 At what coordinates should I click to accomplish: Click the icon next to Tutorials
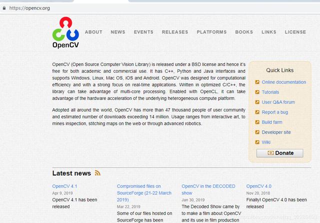point(257,92)
